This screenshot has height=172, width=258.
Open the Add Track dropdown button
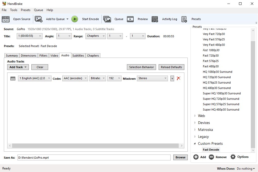[x=18, y=67]
